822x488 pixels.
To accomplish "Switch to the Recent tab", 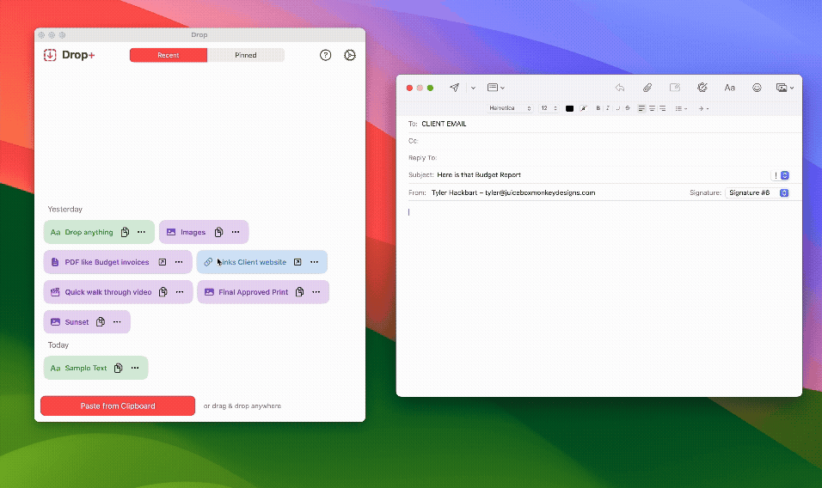I will click(169, 55).
